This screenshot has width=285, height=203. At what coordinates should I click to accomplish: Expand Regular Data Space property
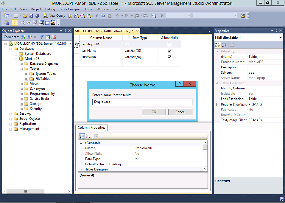point(217,104)
